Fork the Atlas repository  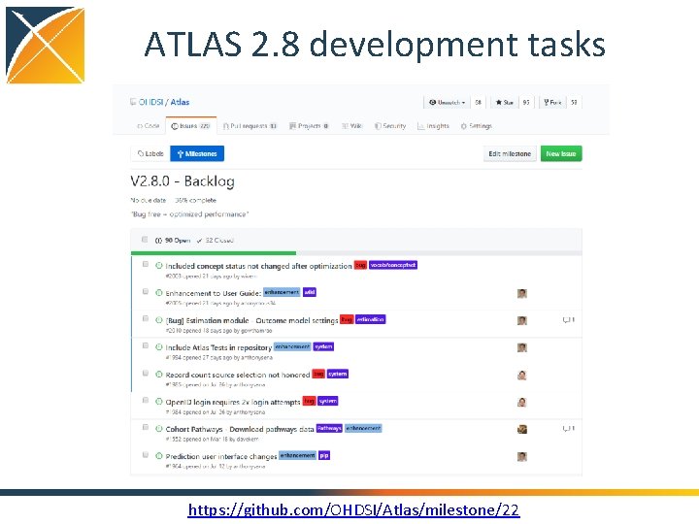pyautogui.click(x=552, y=103)
